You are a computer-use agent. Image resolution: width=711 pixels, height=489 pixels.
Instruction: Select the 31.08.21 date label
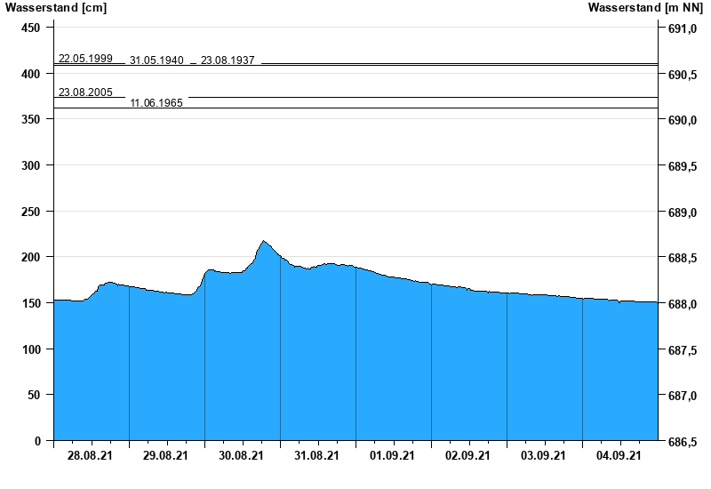click(x=317, y=456)
